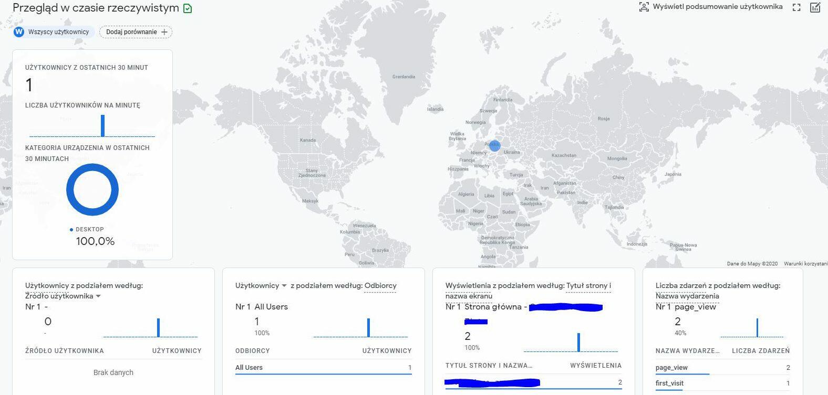Enter fullscreen with the expand icon

[x=796, y=7]
